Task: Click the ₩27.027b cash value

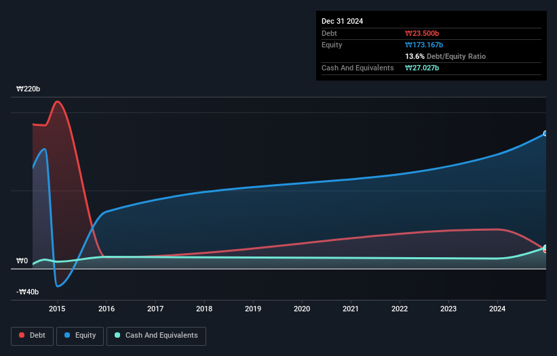Action: [422, 68]
